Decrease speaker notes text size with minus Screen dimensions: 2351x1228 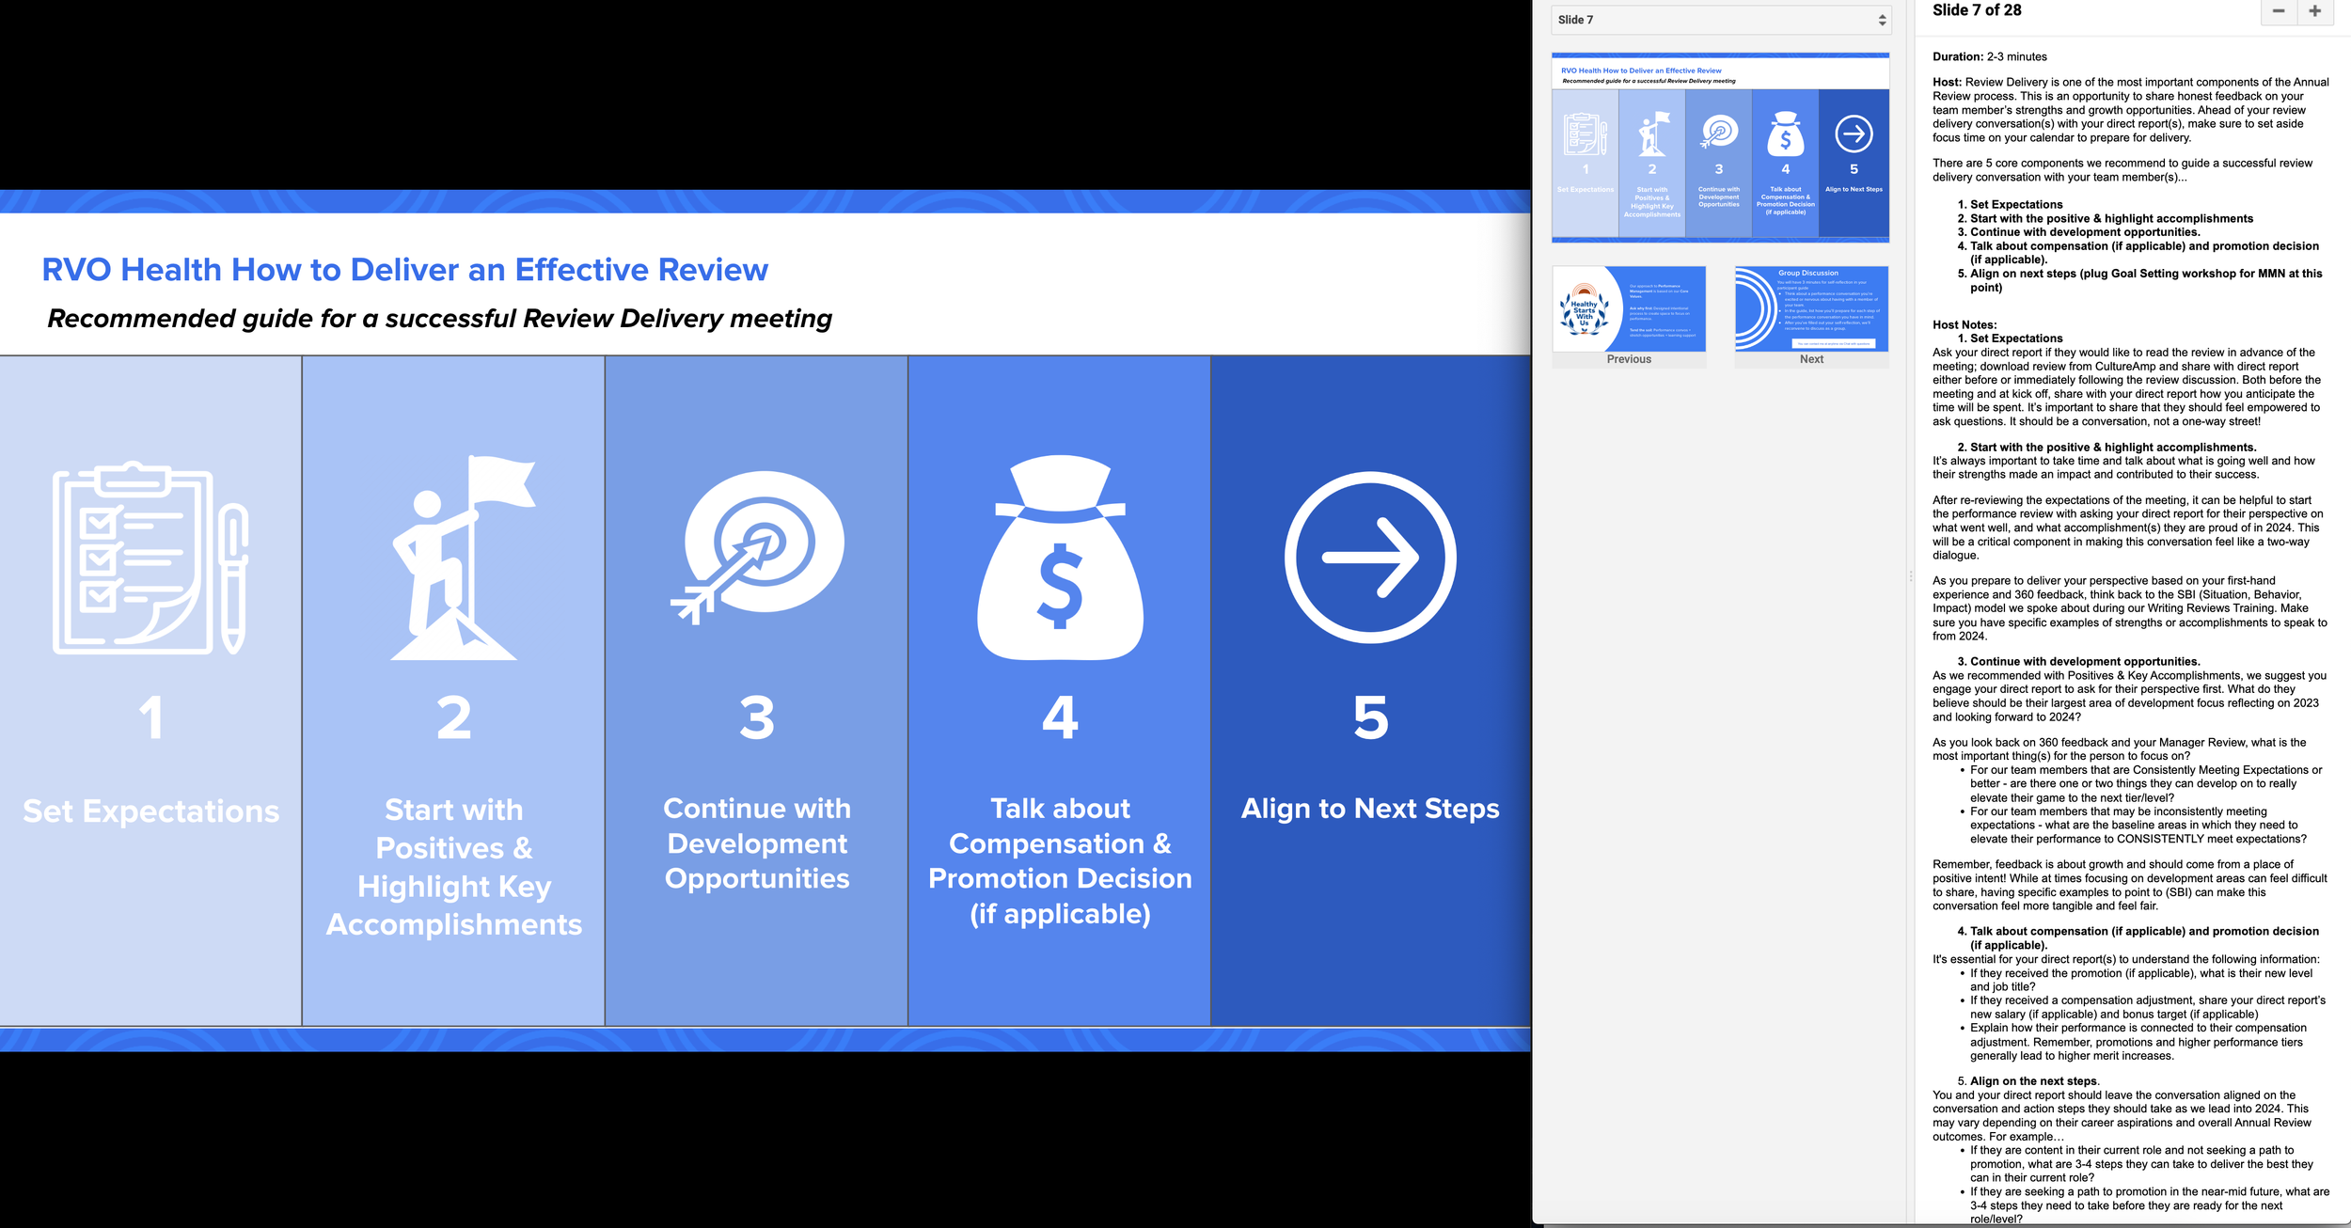coord(2278,11)
